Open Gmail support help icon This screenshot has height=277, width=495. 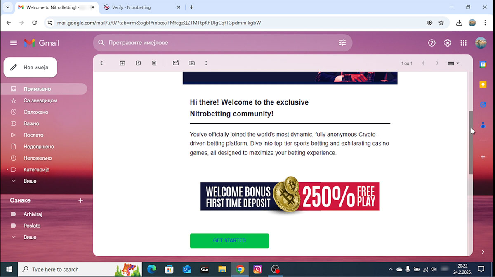(432, 43)
